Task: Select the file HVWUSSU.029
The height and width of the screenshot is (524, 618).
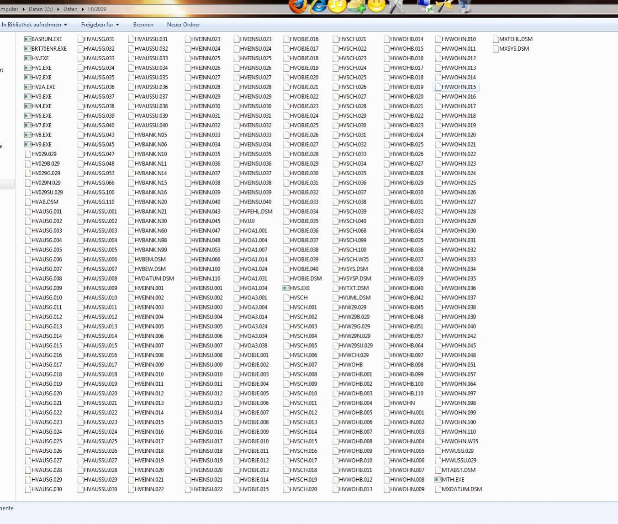Action: (x=456, y=461)
